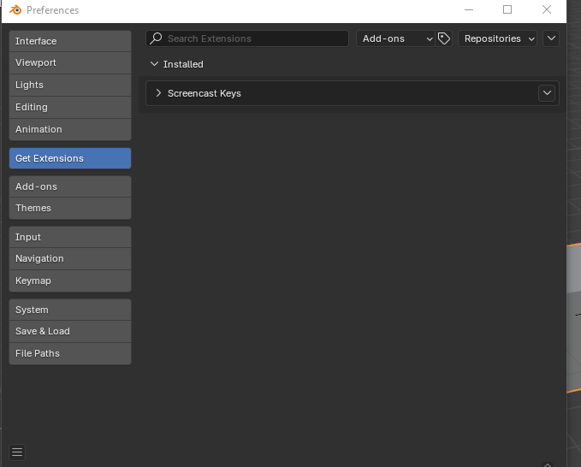Open Screencast Keys options dropdown
The height and width of the screenshot is (467, 581).
(547, 93)
